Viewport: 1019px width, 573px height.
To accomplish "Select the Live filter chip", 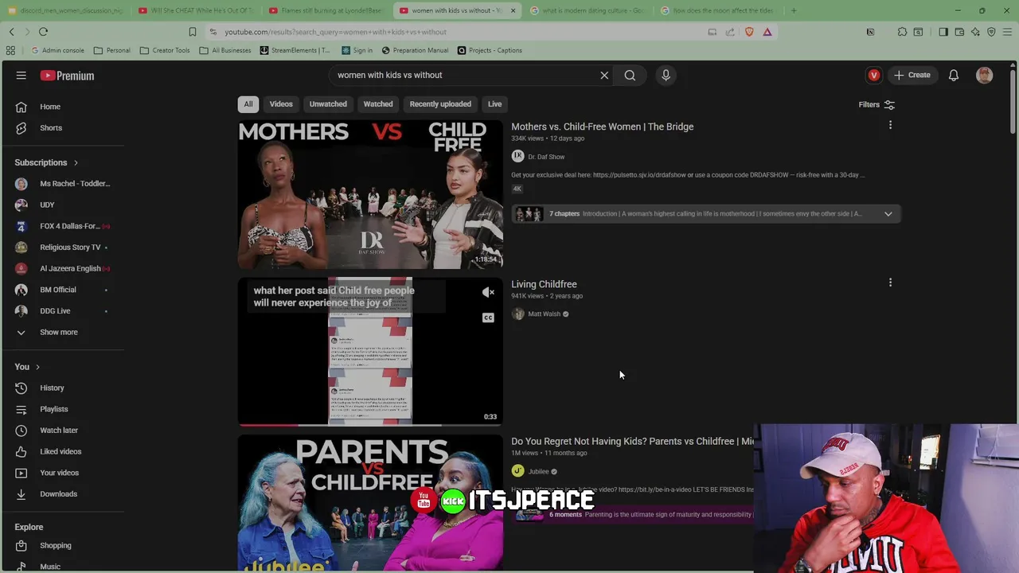I will (x=494, y=104).
